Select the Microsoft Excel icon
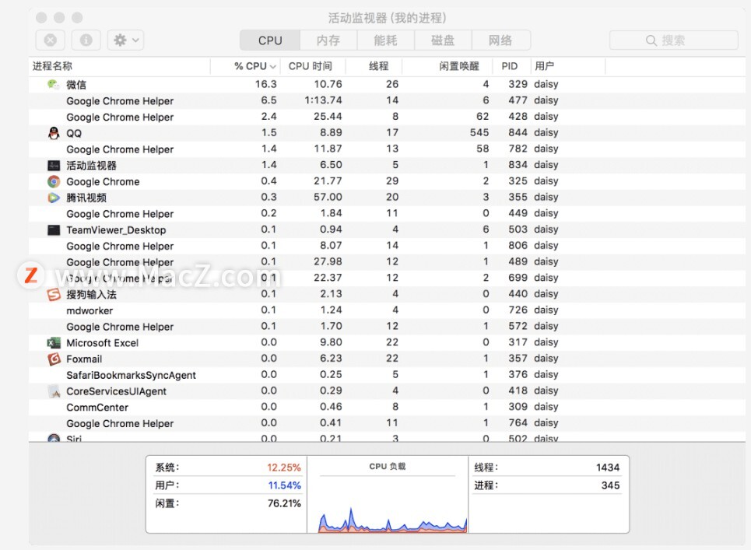Screen dimensions: 751x550 click(x=54, y=343)
